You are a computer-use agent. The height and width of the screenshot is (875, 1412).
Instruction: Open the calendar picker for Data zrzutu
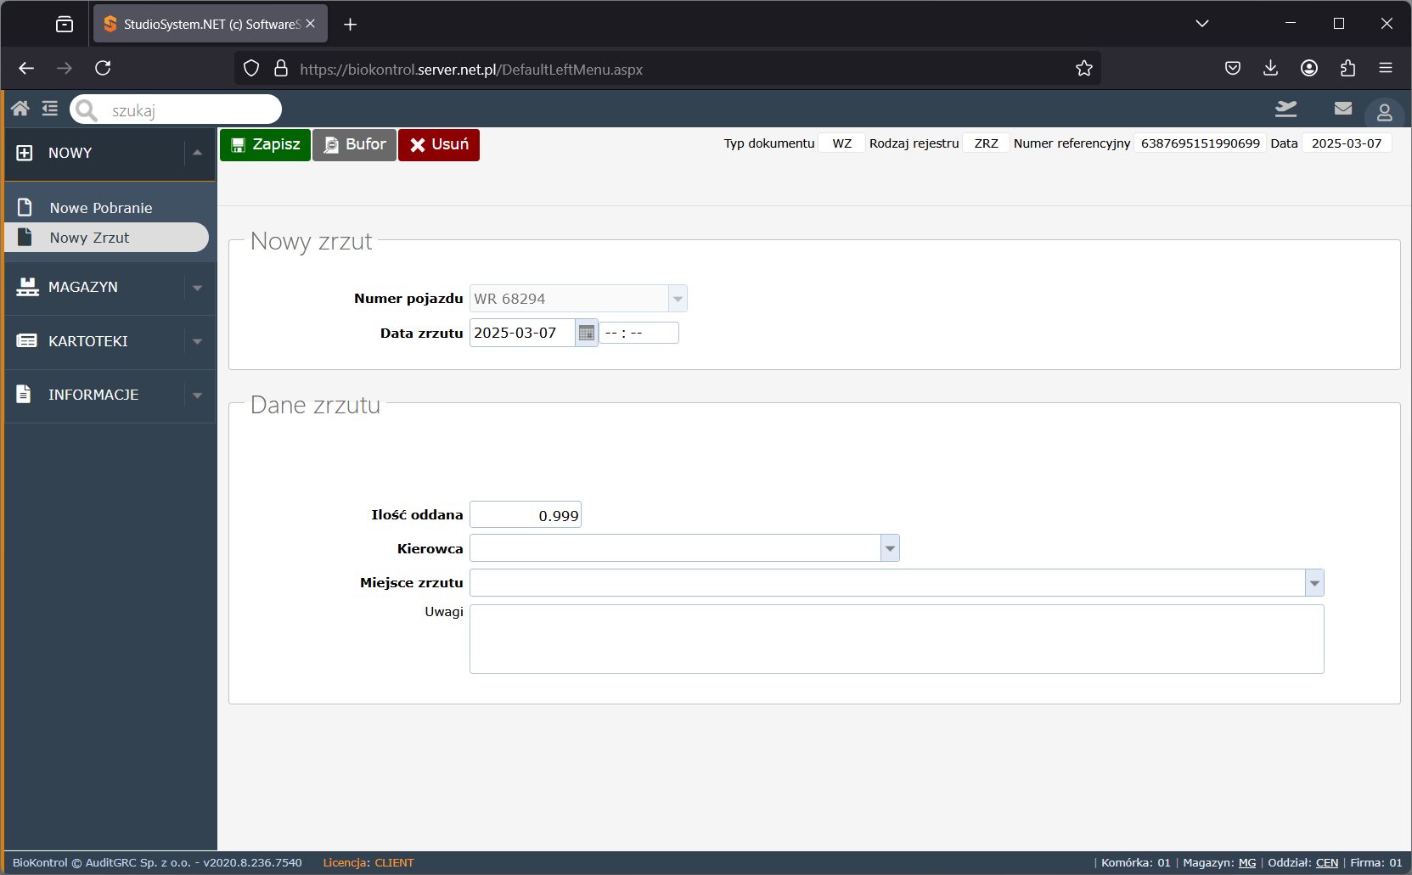point(587,334)
